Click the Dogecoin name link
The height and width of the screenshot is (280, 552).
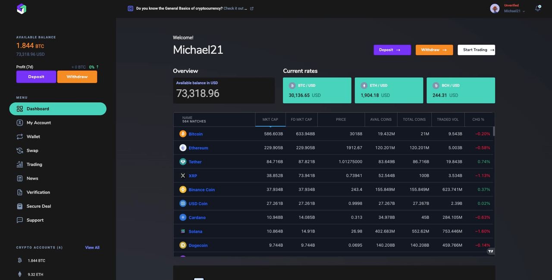(x=198, y=245)
